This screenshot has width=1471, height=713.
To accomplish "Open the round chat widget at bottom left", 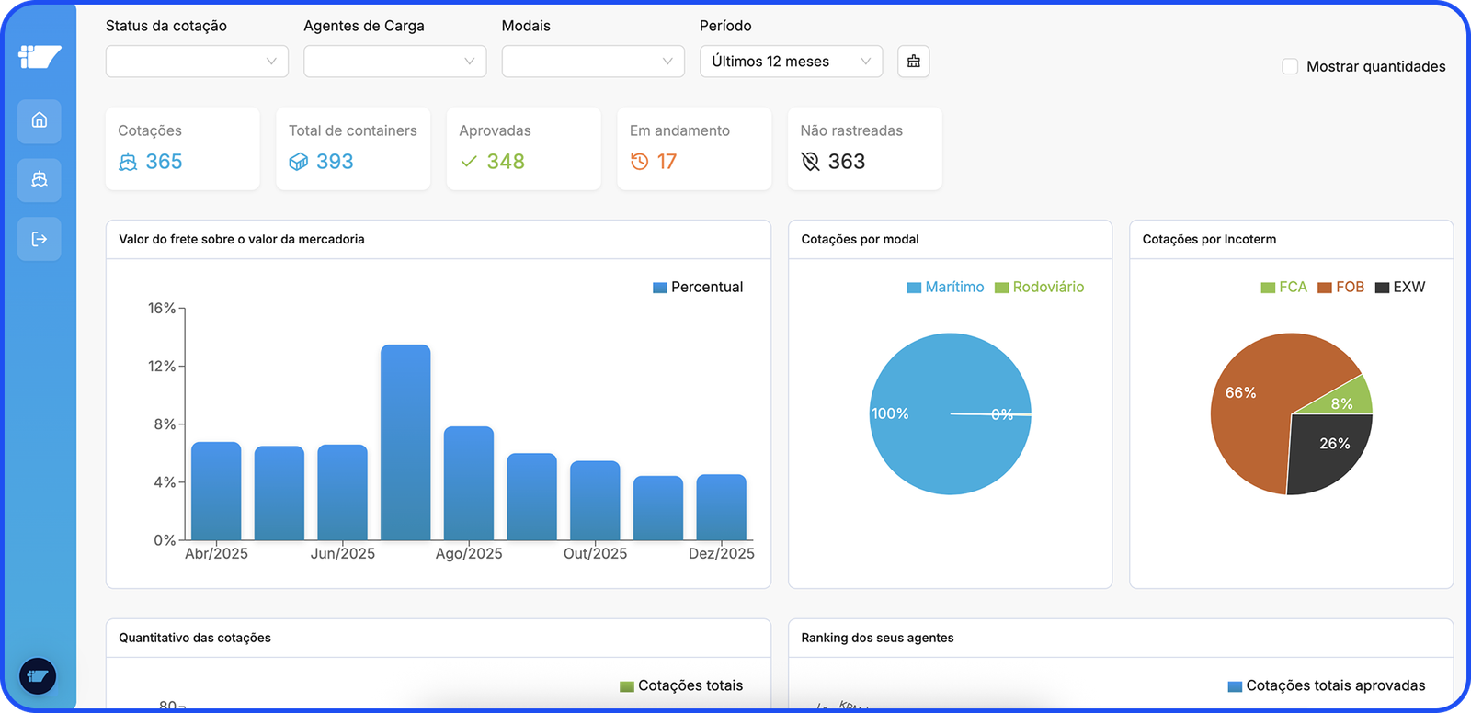I will (38, 676).
